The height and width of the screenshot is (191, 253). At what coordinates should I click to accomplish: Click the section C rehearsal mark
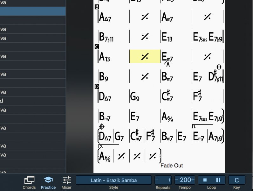tap(97, 47)
